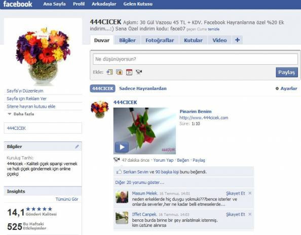Click the facebook logo
301x235 pixels.
tap(18, 4)
